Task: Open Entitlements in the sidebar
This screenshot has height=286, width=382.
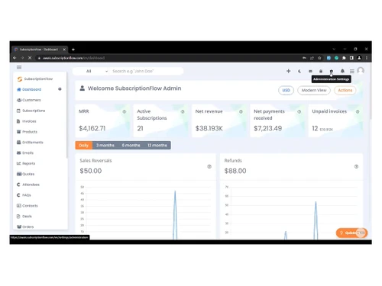Action: click(30, 143)
